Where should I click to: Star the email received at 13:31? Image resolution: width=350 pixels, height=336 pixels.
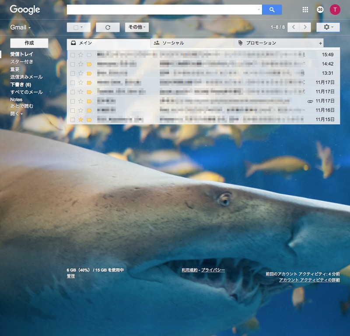[80, 73]
